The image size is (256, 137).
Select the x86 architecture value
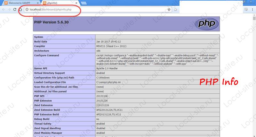[x=98, y=51]
